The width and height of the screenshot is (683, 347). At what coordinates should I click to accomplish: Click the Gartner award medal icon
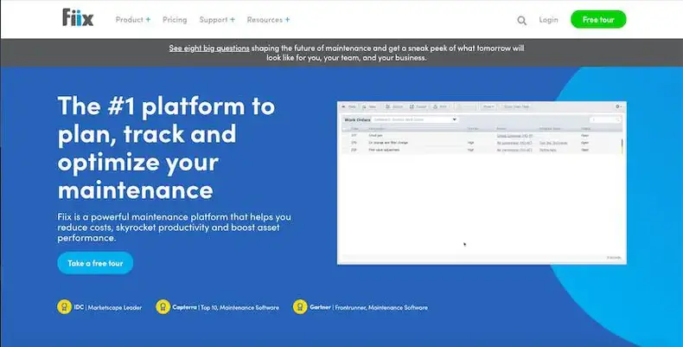(300, 307)
